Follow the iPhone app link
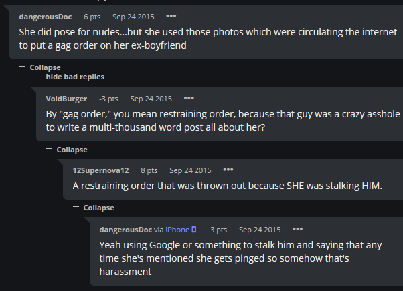403x291 pixels. click(x=177, y=230)
